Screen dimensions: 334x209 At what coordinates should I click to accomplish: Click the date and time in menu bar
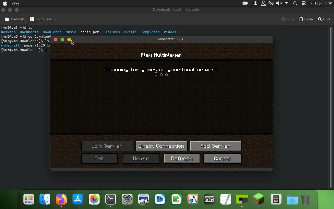[321, 3]
